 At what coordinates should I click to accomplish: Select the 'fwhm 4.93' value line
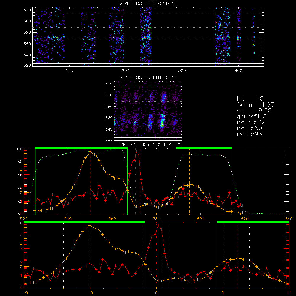(x=256, y=104)
